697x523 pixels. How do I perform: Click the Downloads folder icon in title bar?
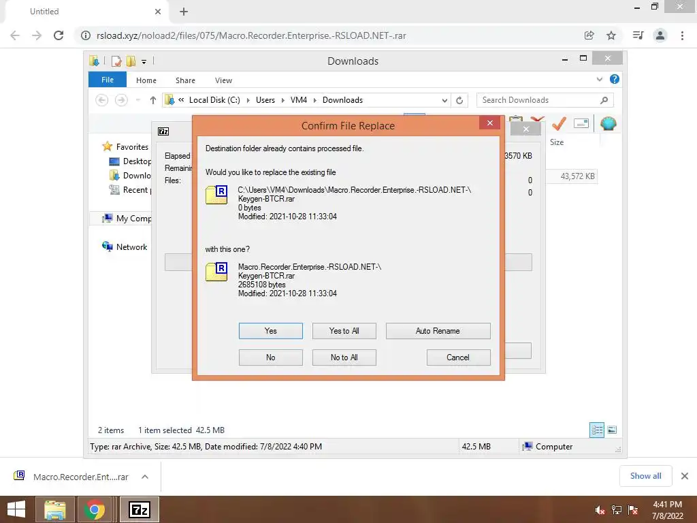tap(94, 61)
